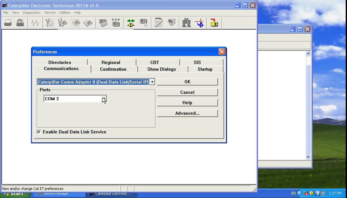This screenshot has width=347, height=198.
Task: Click the second printer (print preview) toolbar icon
Action: (20, 23)
